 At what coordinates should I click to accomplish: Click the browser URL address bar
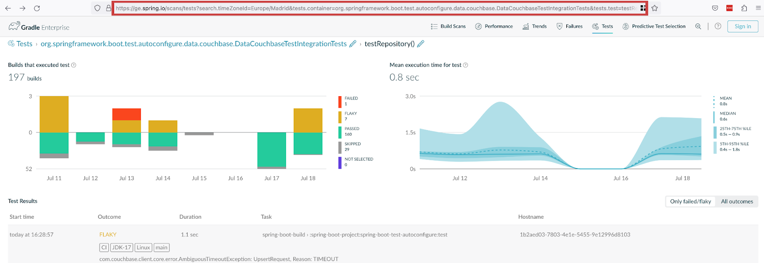[375, 8]
